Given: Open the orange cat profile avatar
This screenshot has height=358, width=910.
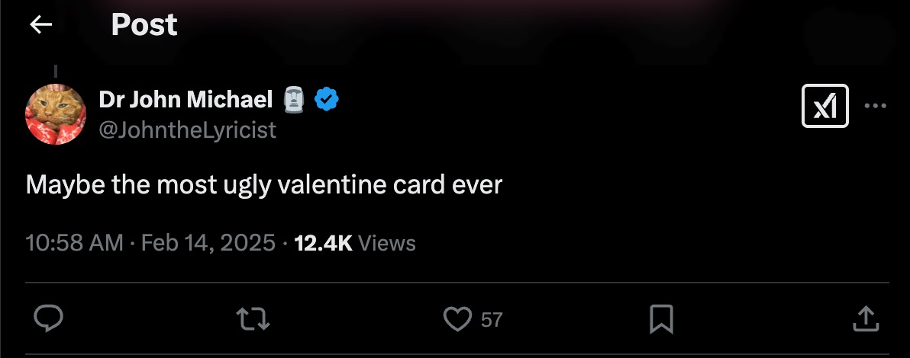Looking at the screenshot, I should [55, 114].
